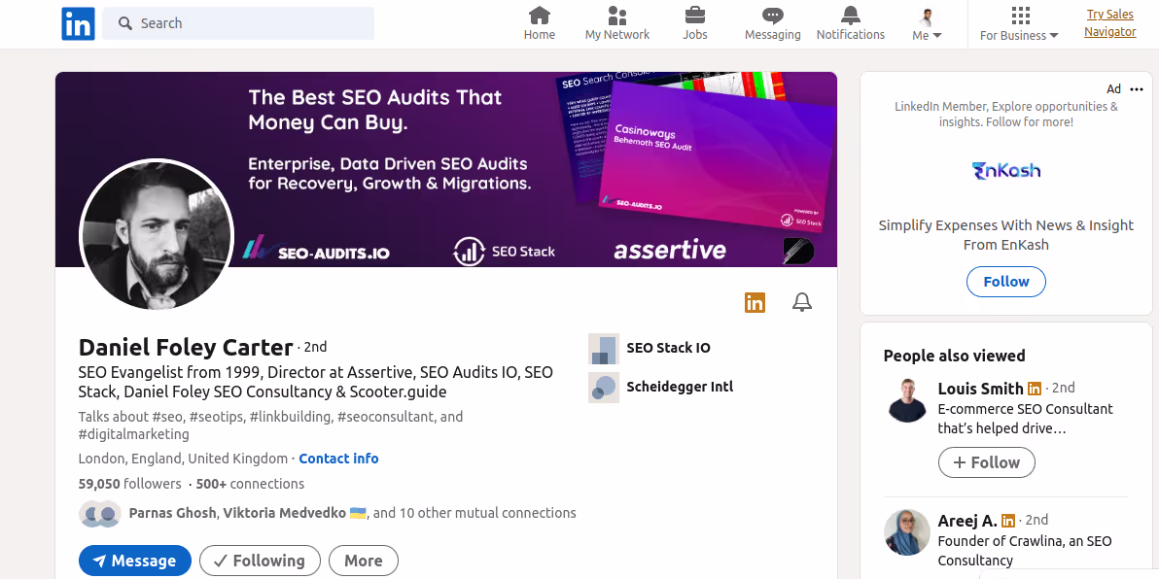Click the gold LinkedIn Premium badge
Viewport: 1159px width, 579px height.
755,302
